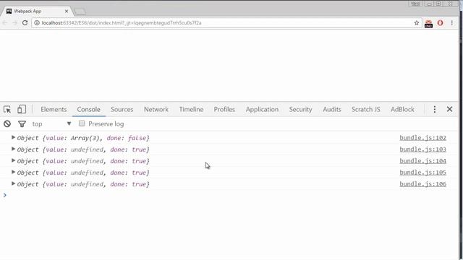Open the Sources tab
Viewport: 463px width, 260px height.
point(122,109)
